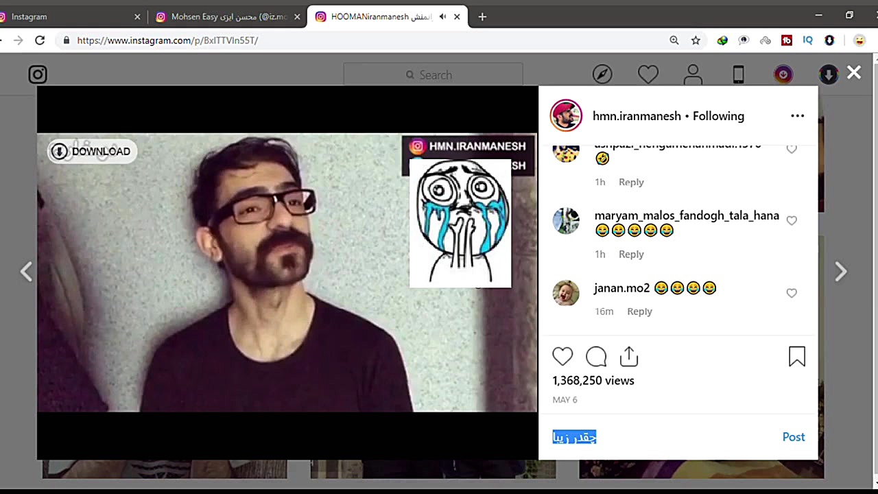Click Reply under the cut-off top comment
Image resolution: width=878 pixels, height=494 pixels.
pos(631,183)
